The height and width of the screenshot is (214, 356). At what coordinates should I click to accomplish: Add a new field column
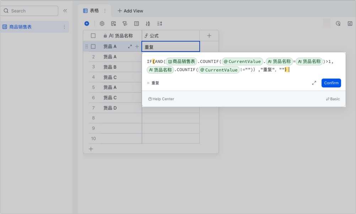click(x=209, y=36)
